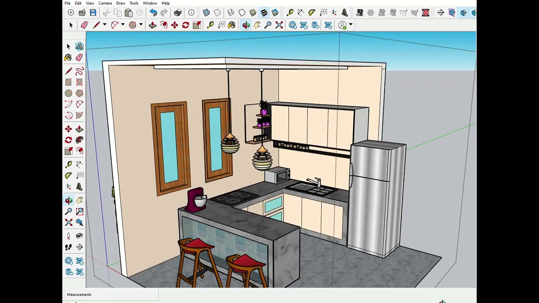Select Protractor tool in top toolbar

click(x=312, y=13)
